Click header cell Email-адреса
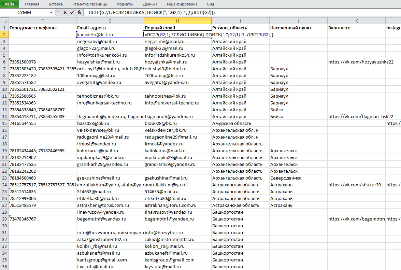Screen dimensions: 401x270 [x=110, y=28]
